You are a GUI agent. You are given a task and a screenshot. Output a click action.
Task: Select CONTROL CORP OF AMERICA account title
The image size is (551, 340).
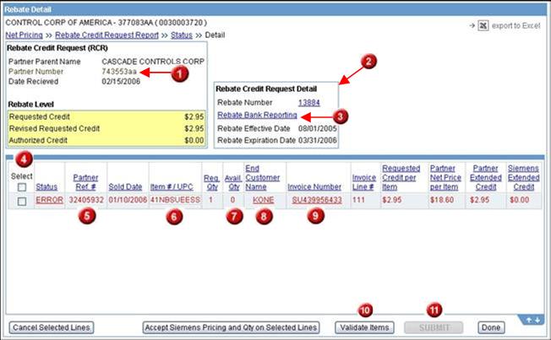click(106, 23)
